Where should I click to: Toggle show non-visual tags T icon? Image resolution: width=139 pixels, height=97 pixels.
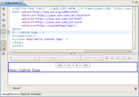click(4, 37)
